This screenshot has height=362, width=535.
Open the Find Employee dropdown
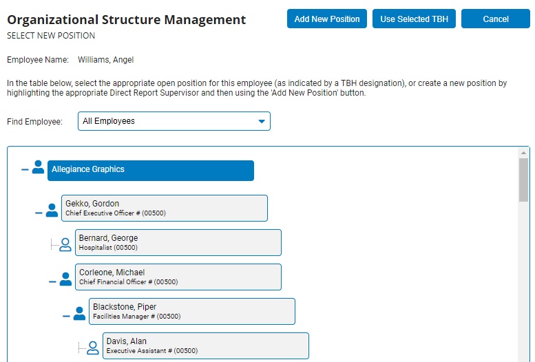tap(174, 121)
